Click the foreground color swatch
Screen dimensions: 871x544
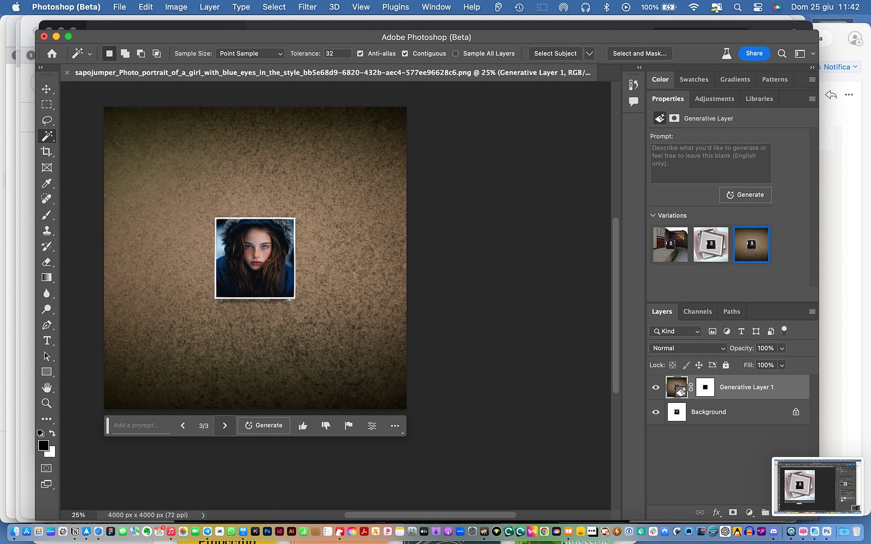(x=44, y=446)
